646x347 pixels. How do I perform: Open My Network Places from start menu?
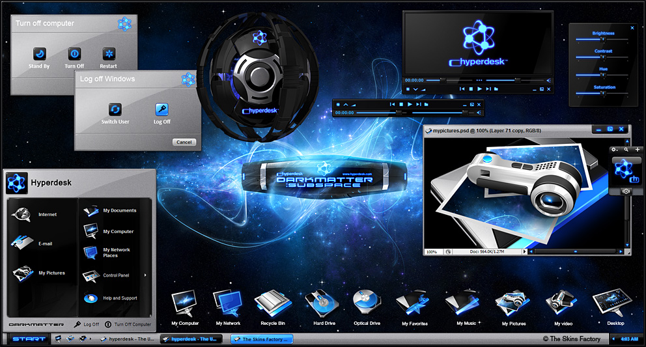tap(106, 252)
